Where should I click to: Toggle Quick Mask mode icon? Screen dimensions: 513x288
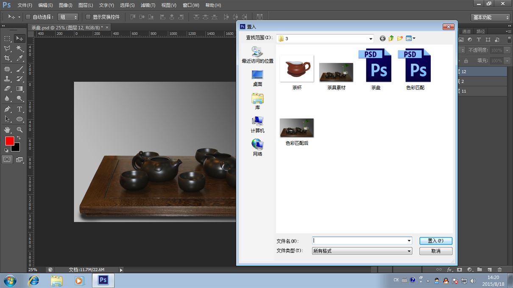tap(7, 160)
